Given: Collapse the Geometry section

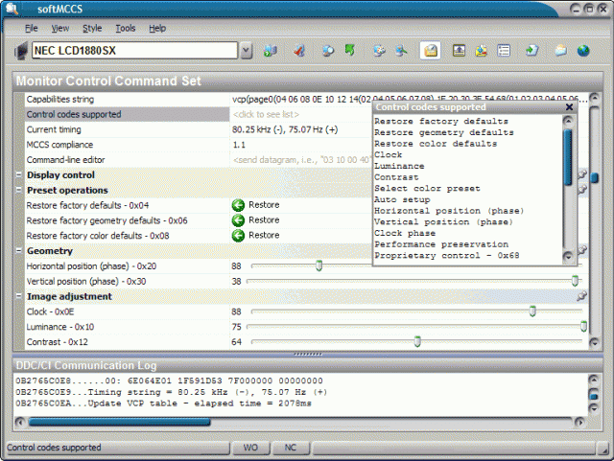Looking at the screenshot, I should tap(18, 250).
